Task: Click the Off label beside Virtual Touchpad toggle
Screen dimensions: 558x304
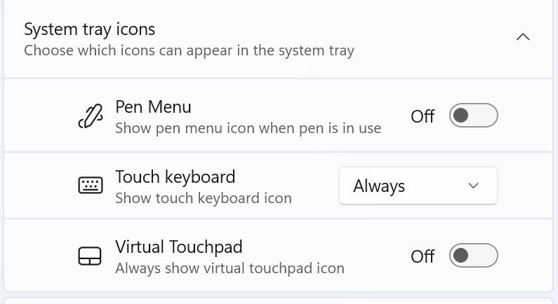Action: (x=423, y=256)
